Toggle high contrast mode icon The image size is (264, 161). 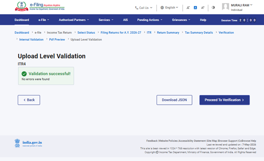point(213,8)
